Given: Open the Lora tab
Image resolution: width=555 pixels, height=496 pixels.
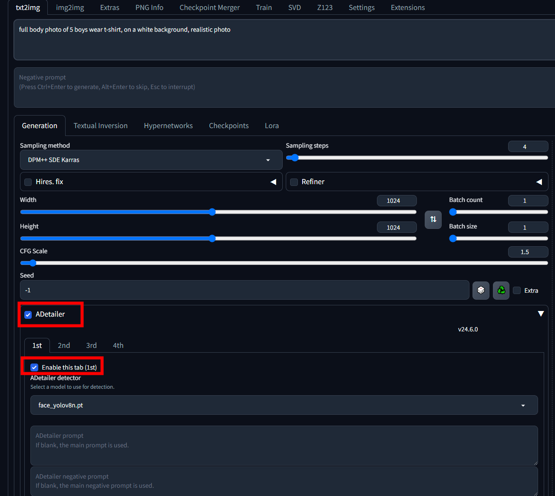Looking at the screenshot, I should [271, 126].
